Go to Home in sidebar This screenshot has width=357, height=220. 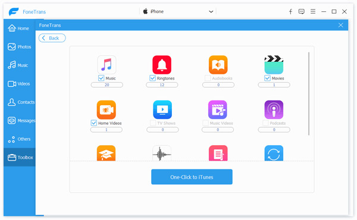(20, 29)
